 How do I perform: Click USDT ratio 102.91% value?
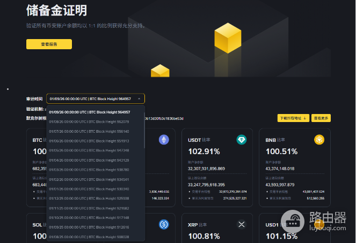click(x=204, y=151)
